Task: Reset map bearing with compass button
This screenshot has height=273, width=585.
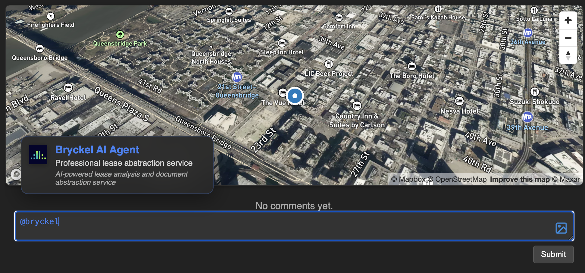Action: (x=568, y=55)
